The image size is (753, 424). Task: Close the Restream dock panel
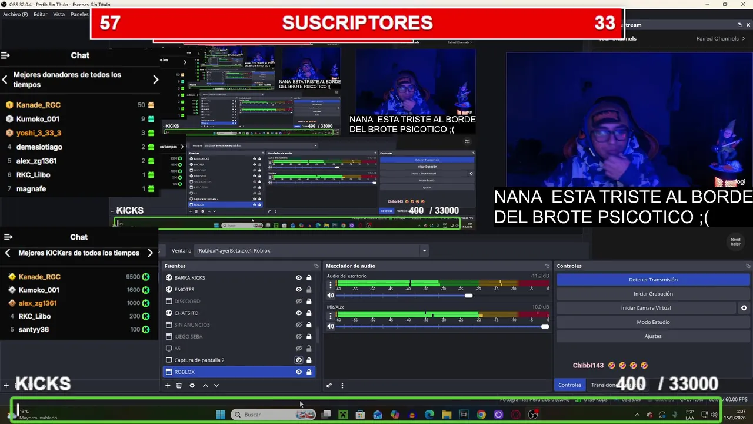tap(748, 25)
